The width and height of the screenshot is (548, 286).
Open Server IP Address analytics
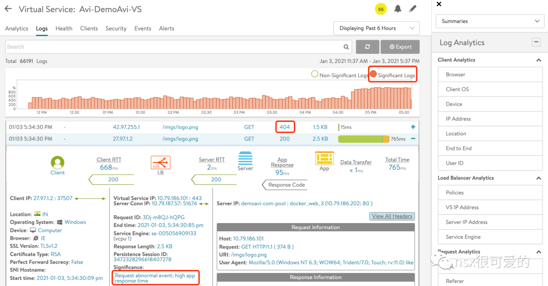(490, 222)
